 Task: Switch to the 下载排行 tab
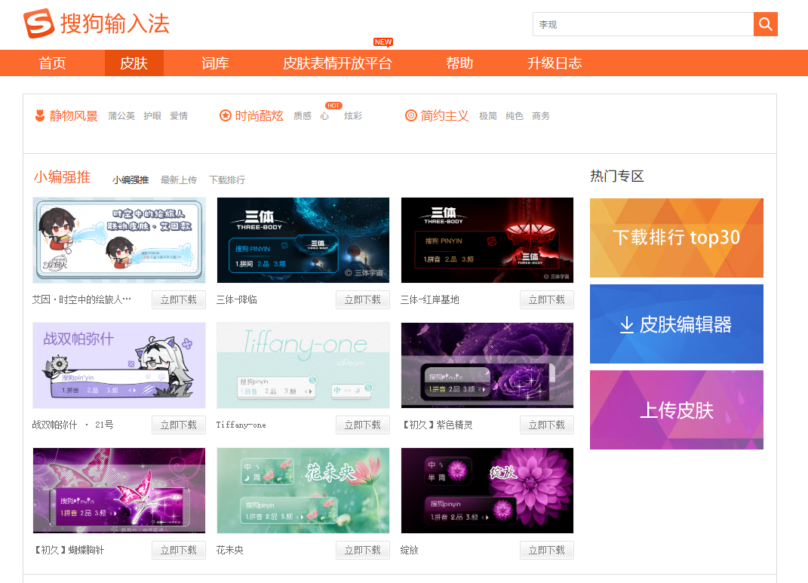tap(227, 180)
